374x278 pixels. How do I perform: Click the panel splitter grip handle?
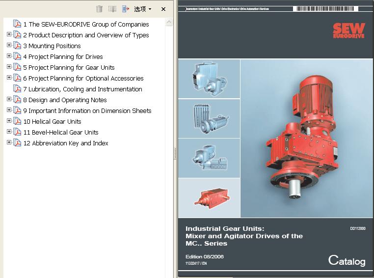click(175, 153)
